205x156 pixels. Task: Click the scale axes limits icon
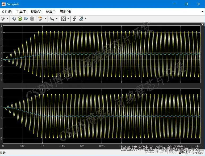(x=64, y=19)
